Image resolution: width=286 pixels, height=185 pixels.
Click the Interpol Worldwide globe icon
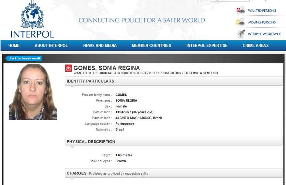pos(241,34)
